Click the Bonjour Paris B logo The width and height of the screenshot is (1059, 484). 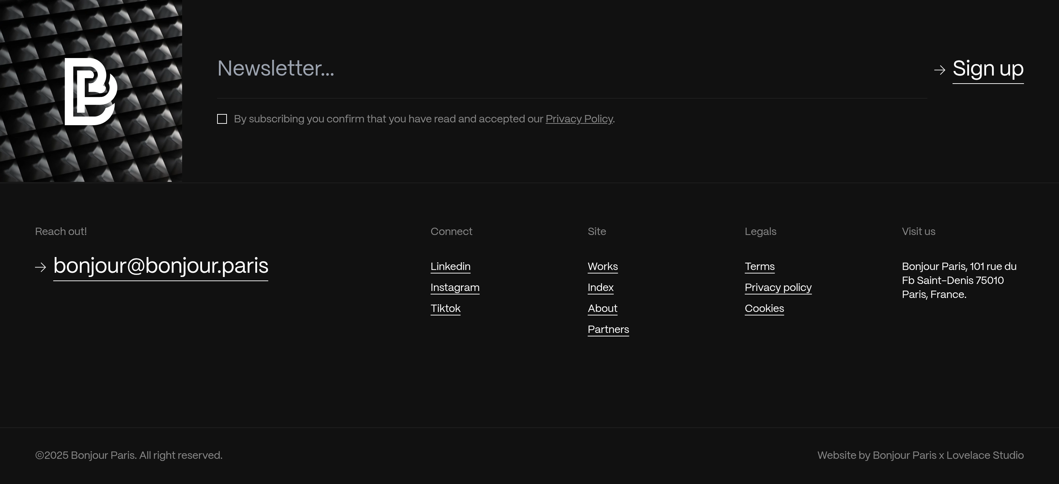coord(91,92)
